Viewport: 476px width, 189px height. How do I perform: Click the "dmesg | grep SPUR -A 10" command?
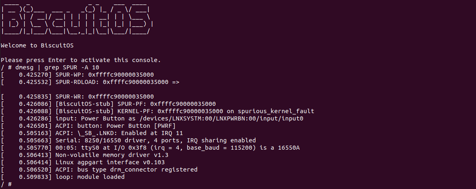tap(57, 67)
